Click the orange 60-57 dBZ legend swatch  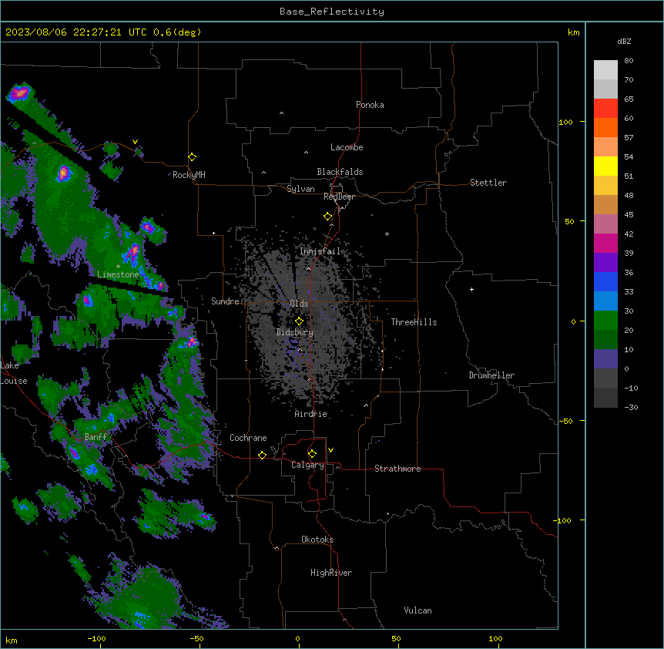[x=605, y=127]
